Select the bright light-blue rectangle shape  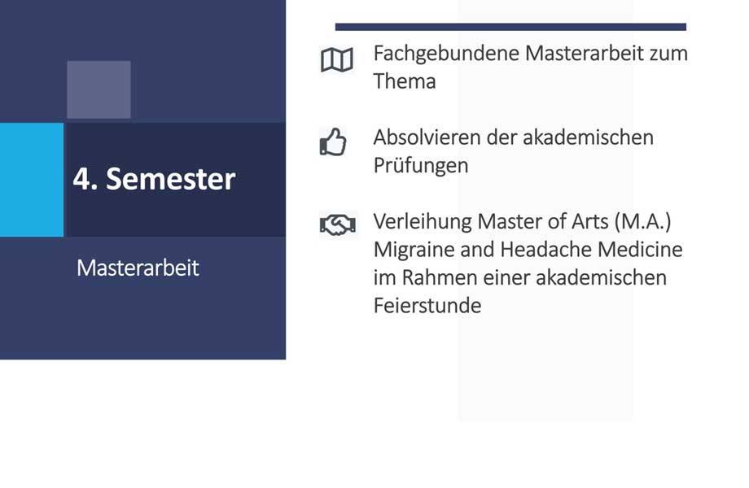tap(32, 180)
